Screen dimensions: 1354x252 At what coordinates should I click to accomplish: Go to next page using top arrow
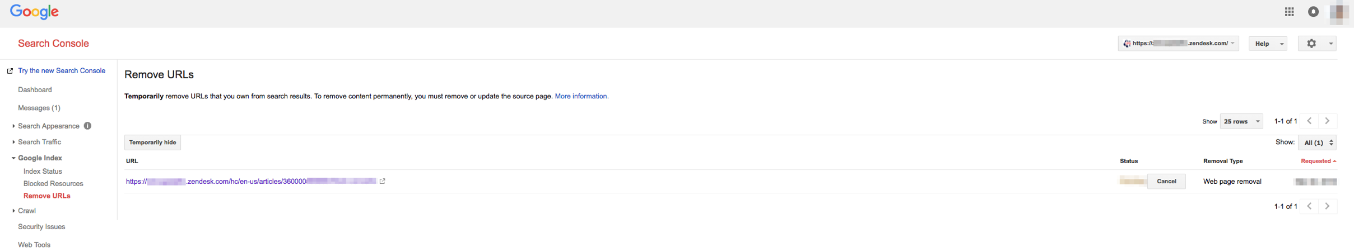pyautogui.click(x=1327, y=121)
